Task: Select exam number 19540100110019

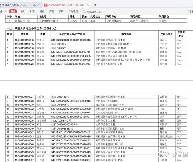Action: [24, 56]
